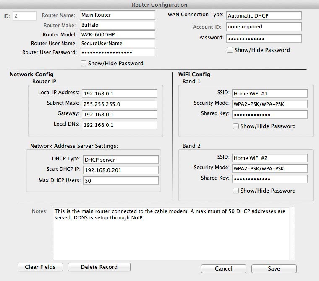The image size is (319, 281).
Task: Edit the Local IP Address field
Action: (x=120, y=93)
